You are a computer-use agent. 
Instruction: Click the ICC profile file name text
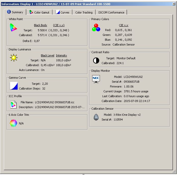click(x=55, y=102)
